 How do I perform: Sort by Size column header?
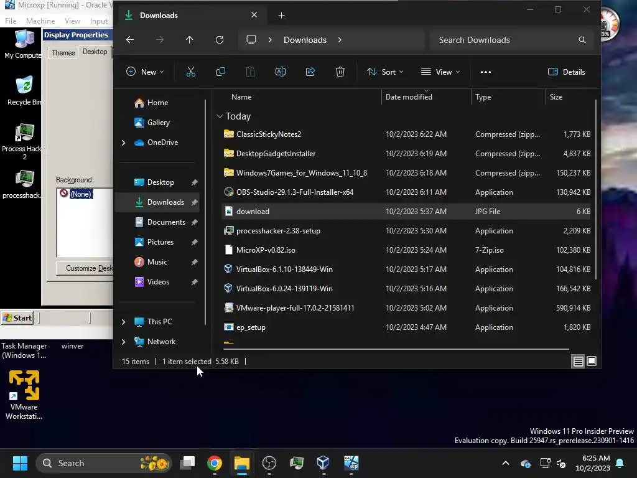(556, 97)
